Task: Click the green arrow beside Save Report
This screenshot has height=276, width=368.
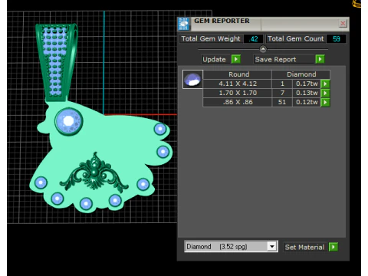Action: 320,59
